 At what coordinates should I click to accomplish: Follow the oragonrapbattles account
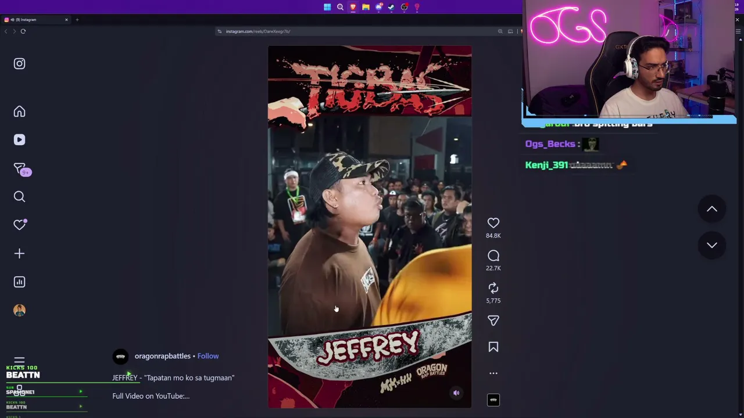point(208,356)
